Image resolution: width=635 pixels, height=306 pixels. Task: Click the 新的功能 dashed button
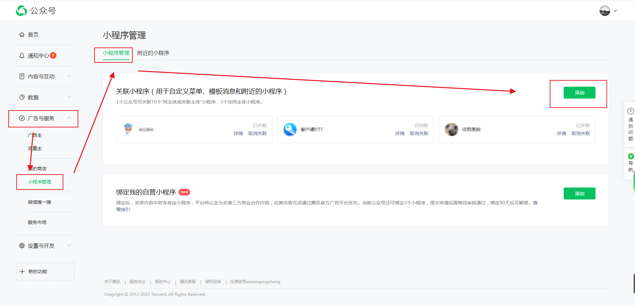(45, 271)
